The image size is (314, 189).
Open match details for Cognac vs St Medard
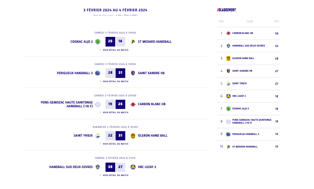(x=115, y=50)
